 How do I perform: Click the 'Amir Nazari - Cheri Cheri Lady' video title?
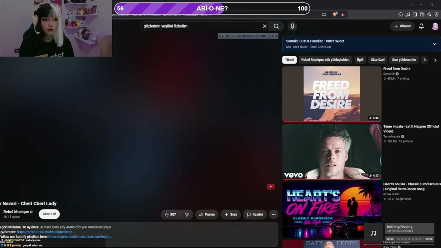(x=28, y=204)
